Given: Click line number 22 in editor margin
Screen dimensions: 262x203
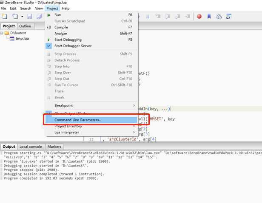Looking at the screenshot, I should tap(91, 139).
